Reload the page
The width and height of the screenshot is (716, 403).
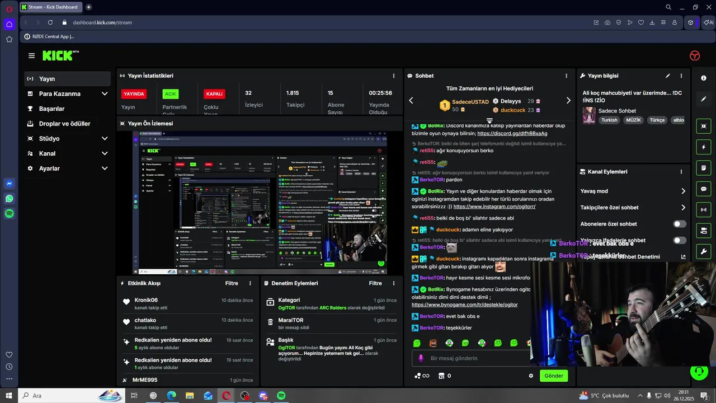50,22
